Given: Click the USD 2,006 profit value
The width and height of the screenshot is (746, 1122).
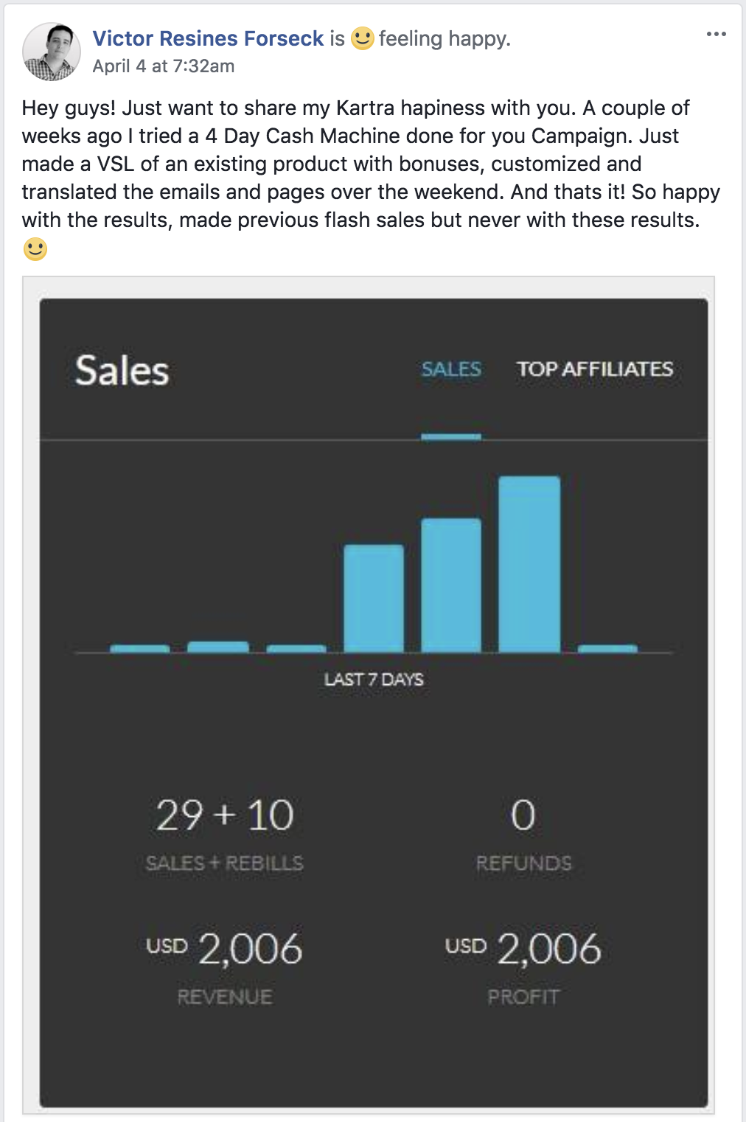Looking at the screenshot, I should (523, 949).
